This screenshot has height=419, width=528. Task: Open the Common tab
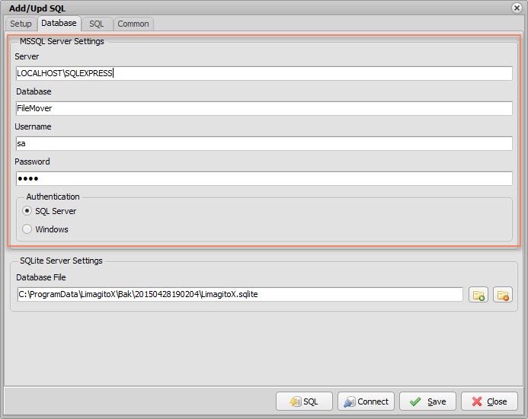(133, 24)
